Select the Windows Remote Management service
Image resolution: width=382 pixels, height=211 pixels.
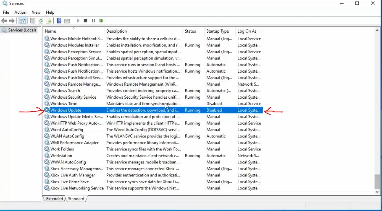coord(153,84)
